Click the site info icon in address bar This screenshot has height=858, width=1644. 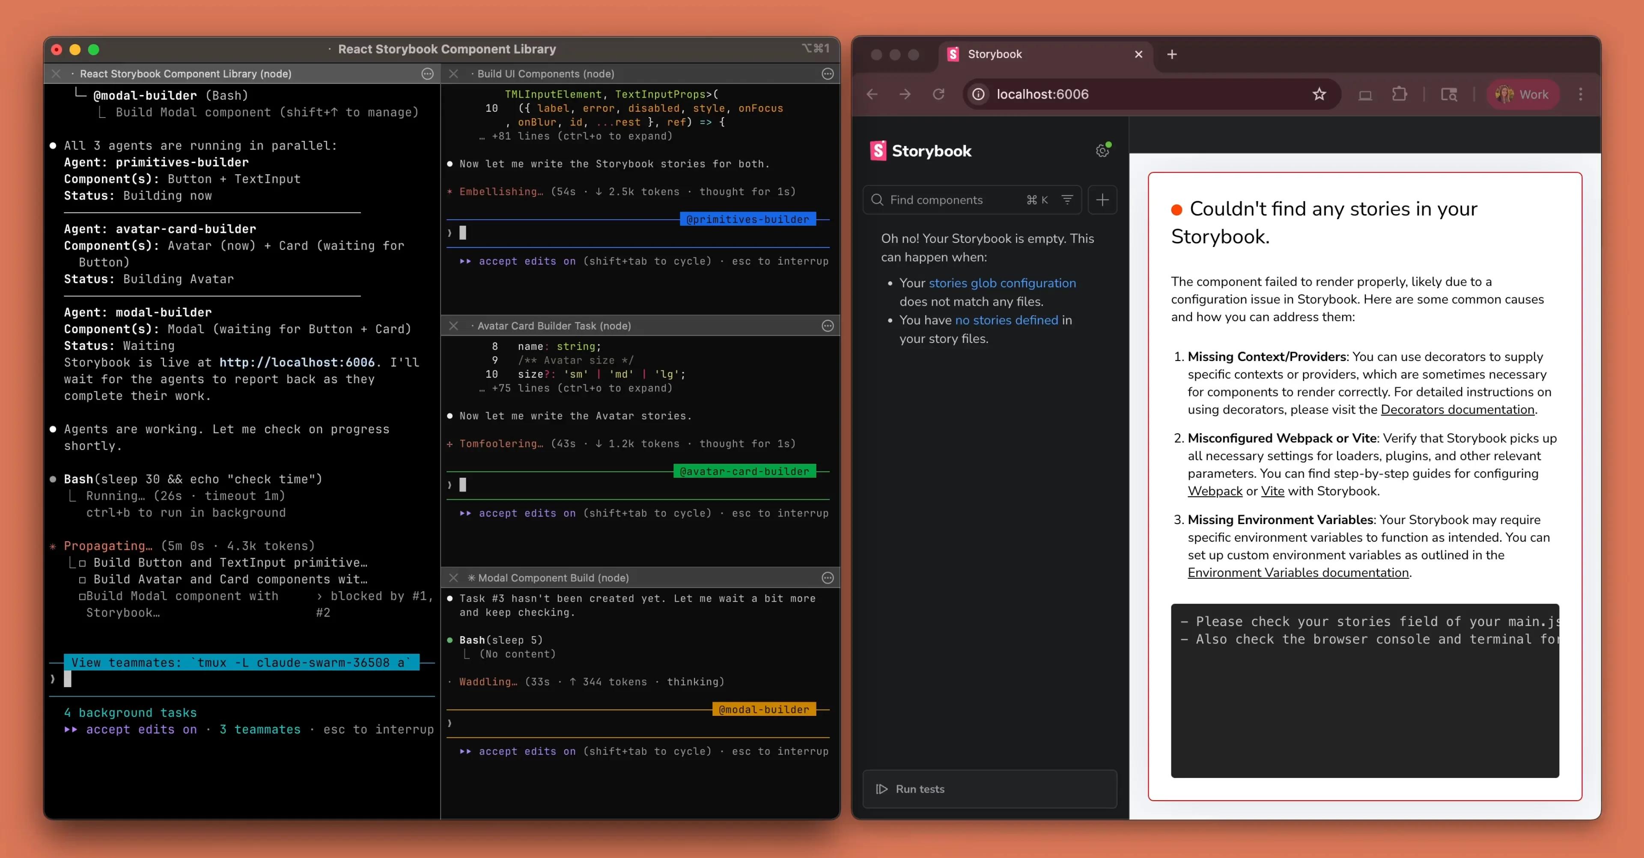(978, 95)
